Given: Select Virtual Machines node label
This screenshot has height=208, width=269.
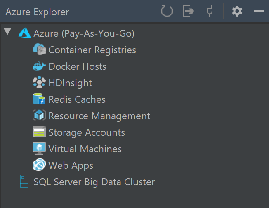Looking at the screenshot, I should coord(85,149).
